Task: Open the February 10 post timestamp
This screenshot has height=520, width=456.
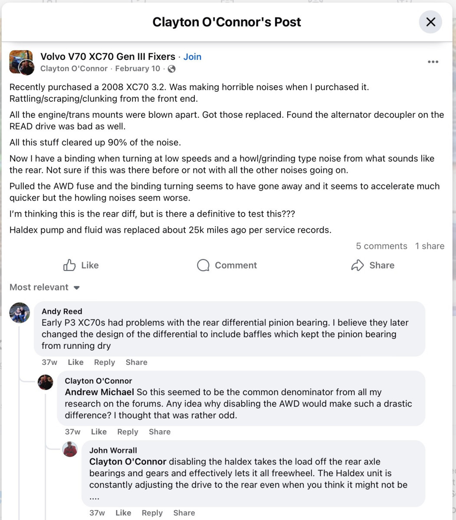Action: tap(138, 69)
